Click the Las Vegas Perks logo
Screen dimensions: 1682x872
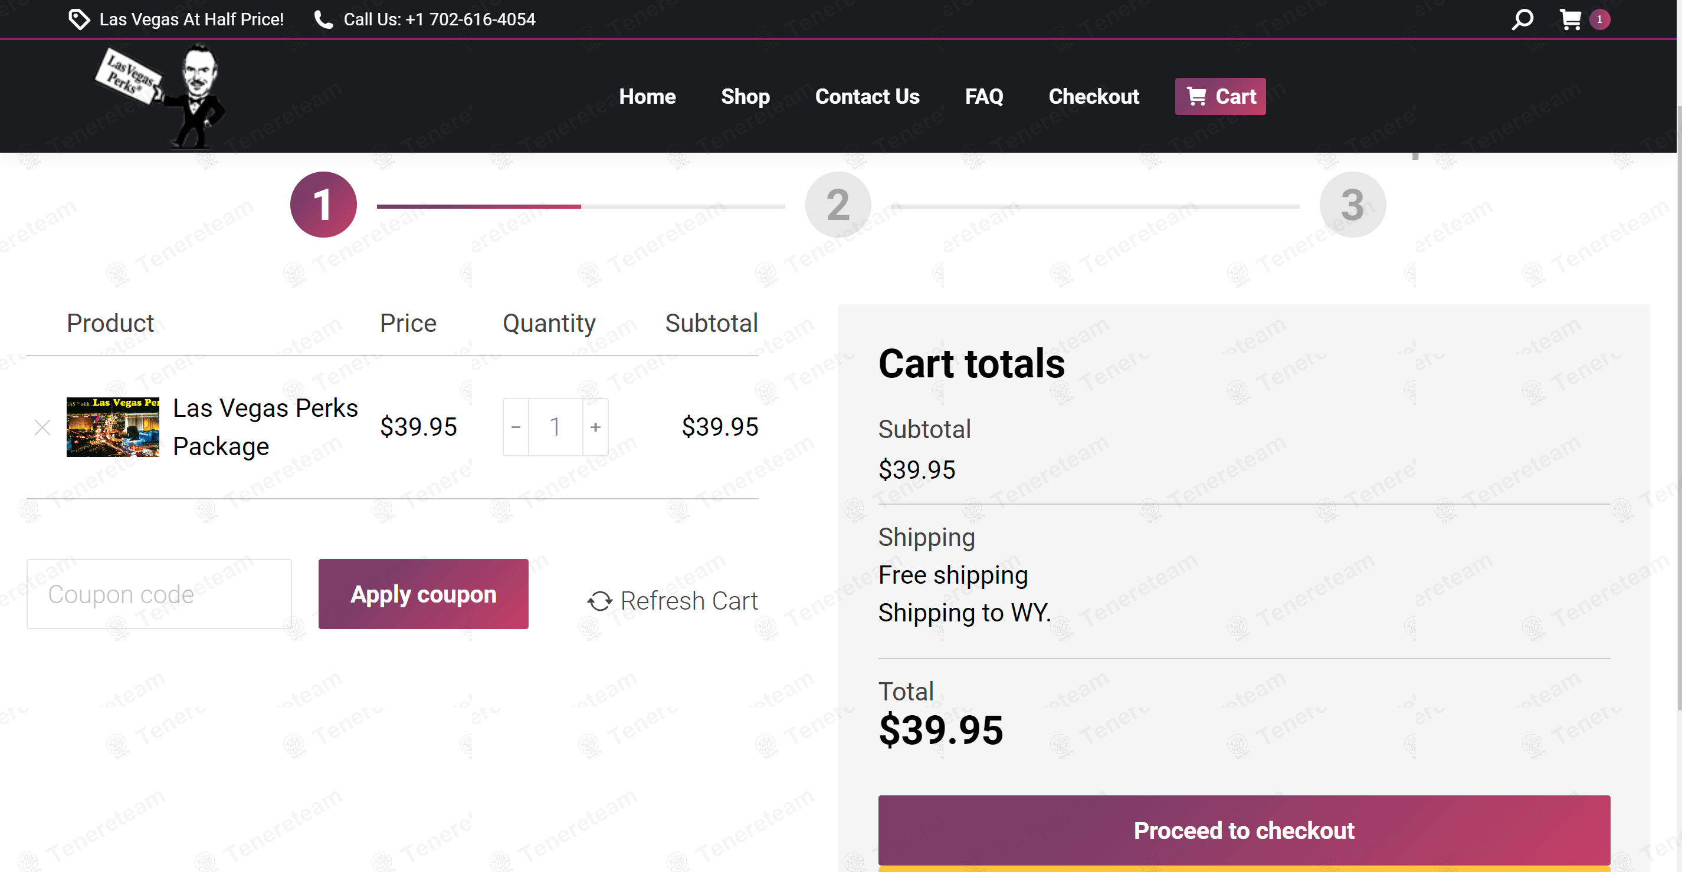point(160,97)
